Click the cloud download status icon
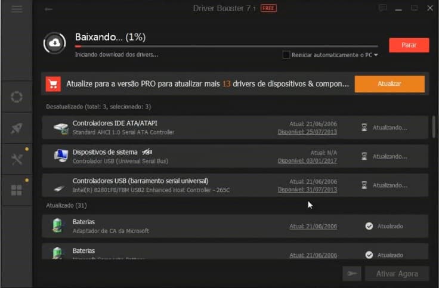Viewport: 439px width, 288px height. 55,43
